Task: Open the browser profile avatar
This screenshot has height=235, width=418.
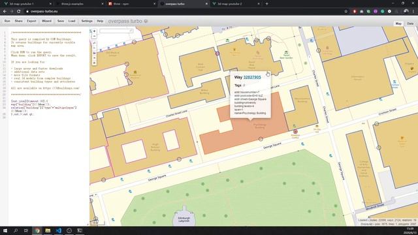Action: coord(406,12)
